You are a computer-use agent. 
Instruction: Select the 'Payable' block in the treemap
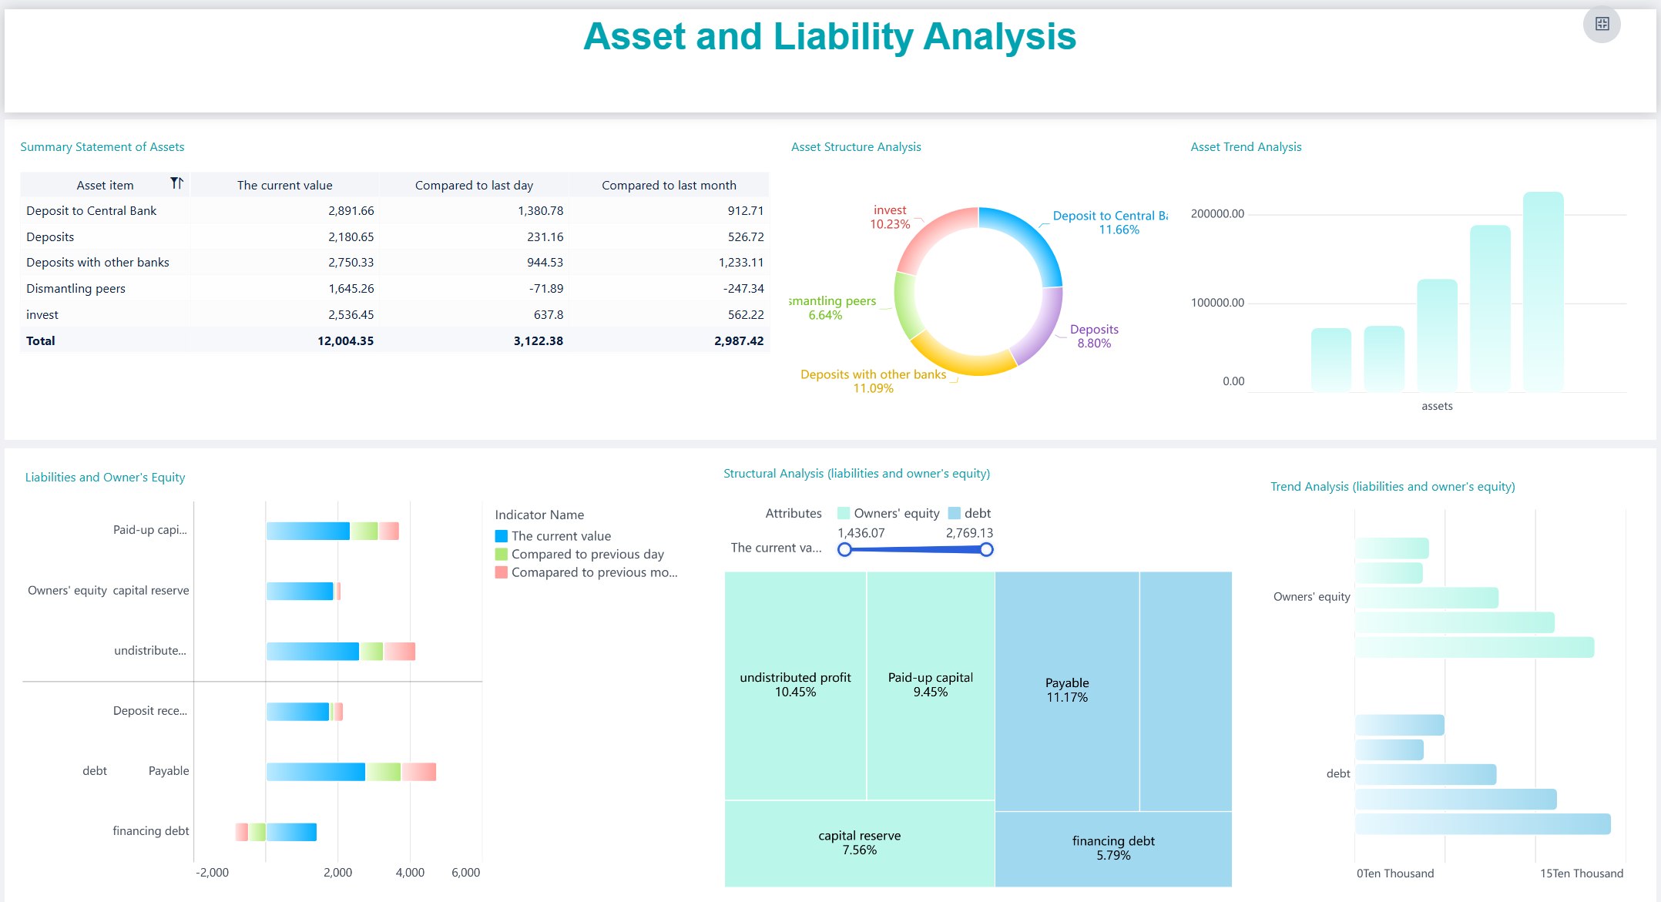(x=1067, y=689)
